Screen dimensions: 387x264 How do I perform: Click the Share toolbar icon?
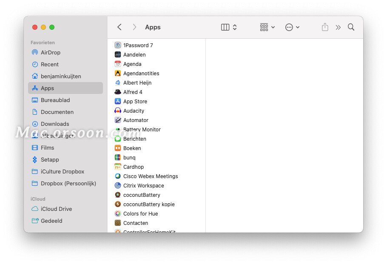tap(325, 27)
